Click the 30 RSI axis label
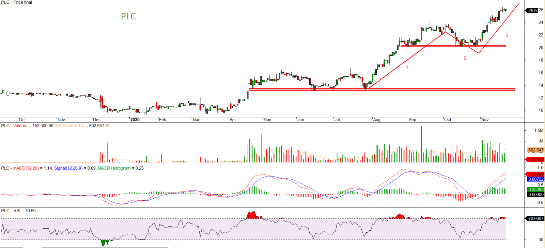This screenshot has width=545, height=248. pyautogui.click(x=541, y=240)
